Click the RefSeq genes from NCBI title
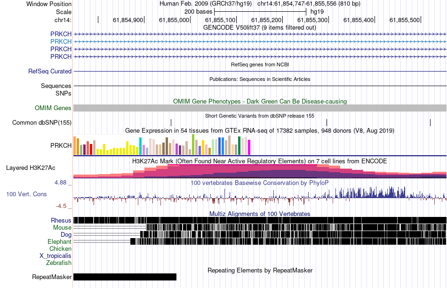 260,65
